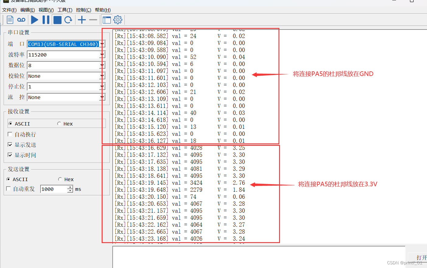The height and width of the screenshot is (268, 427).
Task: Click log line 15:43:18.138 val = 4081
Action: click(180, 169)
